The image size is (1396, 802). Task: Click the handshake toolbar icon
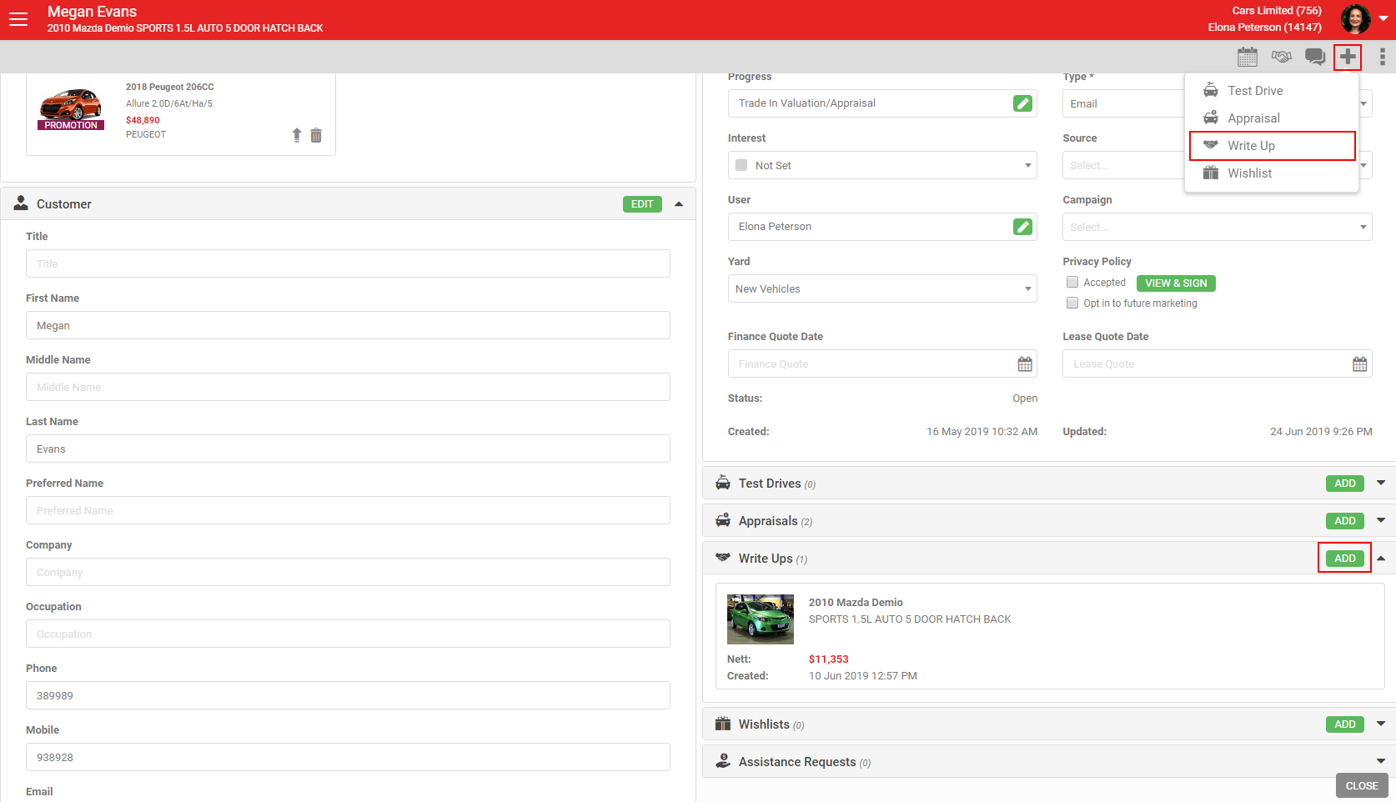[x=1282, y=57]
